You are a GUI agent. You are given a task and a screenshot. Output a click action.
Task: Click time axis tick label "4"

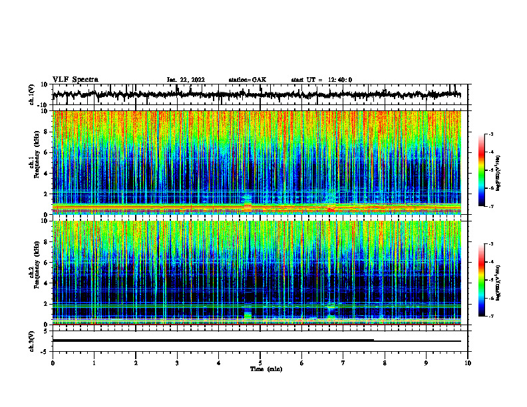(218, 363)
